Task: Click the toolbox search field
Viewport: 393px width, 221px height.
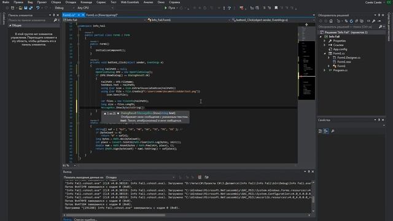Action: click(x=31, y=20)
